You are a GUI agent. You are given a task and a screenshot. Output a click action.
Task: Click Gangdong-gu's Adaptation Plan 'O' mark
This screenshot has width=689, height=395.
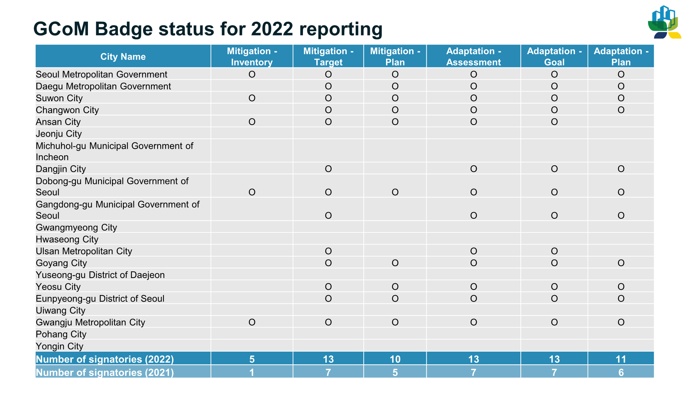[x=621, y=216]
